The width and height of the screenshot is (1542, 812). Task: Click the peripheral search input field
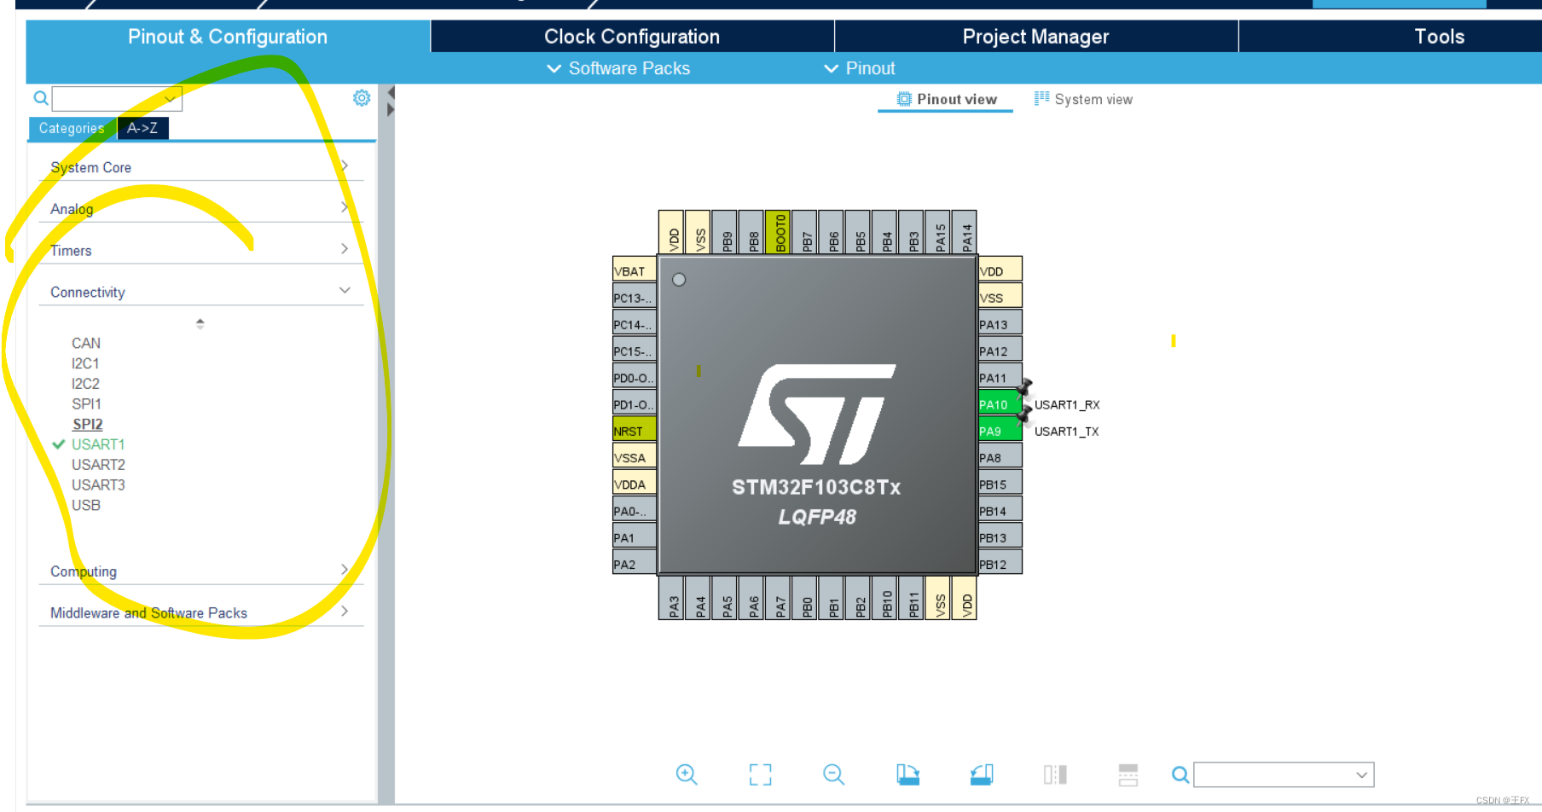click(117, 99)
